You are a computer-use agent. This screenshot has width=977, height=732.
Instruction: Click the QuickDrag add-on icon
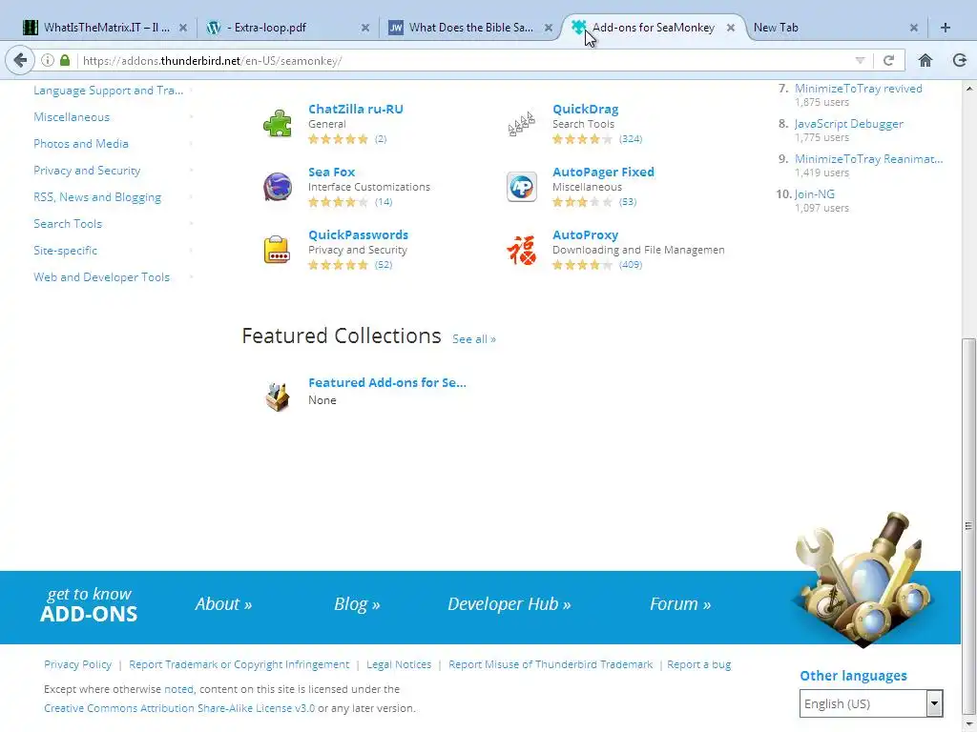[x=522, y=123]
